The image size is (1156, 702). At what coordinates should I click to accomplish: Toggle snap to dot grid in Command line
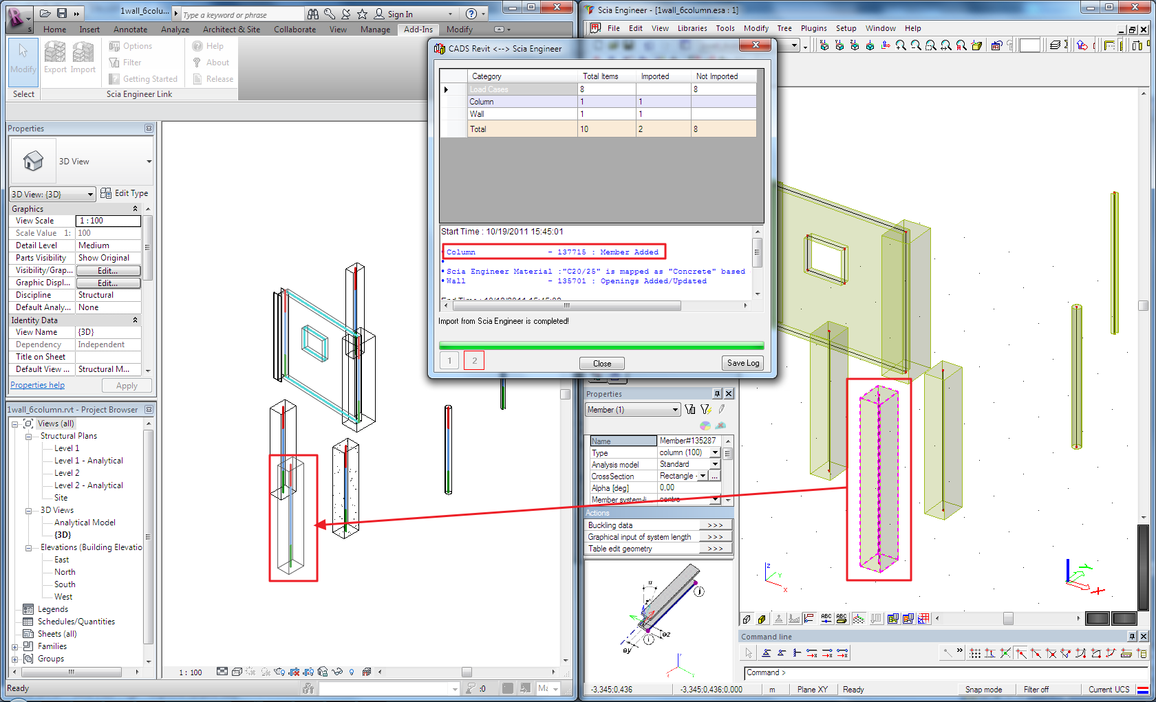975,653
